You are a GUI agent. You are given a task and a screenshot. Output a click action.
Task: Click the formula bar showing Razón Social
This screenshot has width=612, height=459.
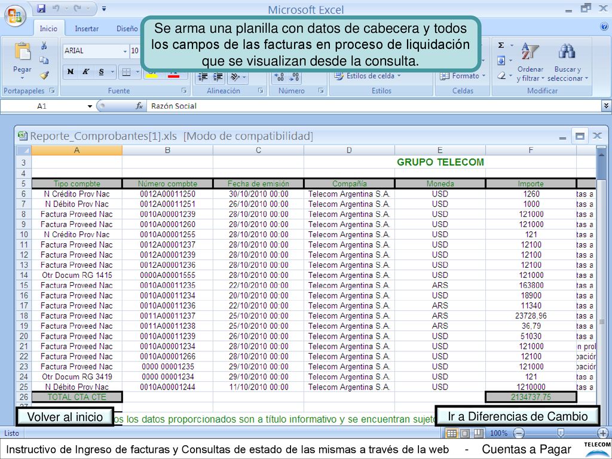(x=374, y=106)
